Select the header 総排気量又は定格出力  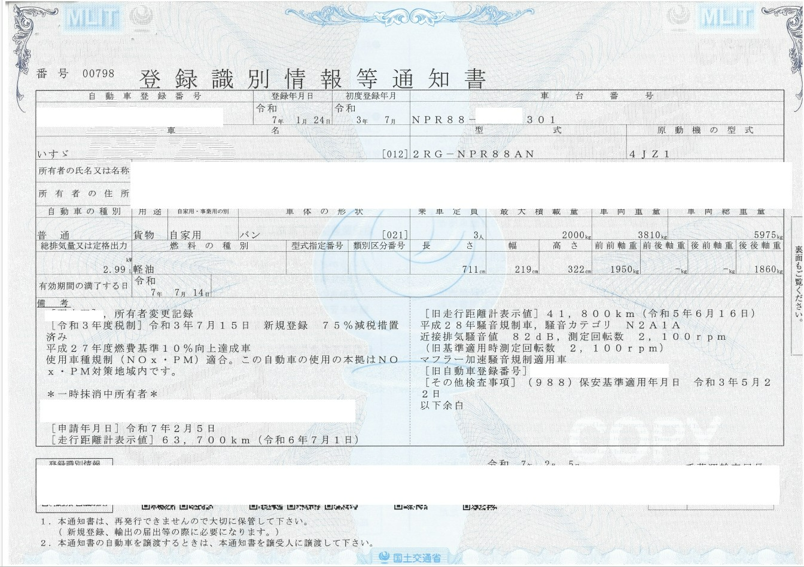(x=84, y=246)
